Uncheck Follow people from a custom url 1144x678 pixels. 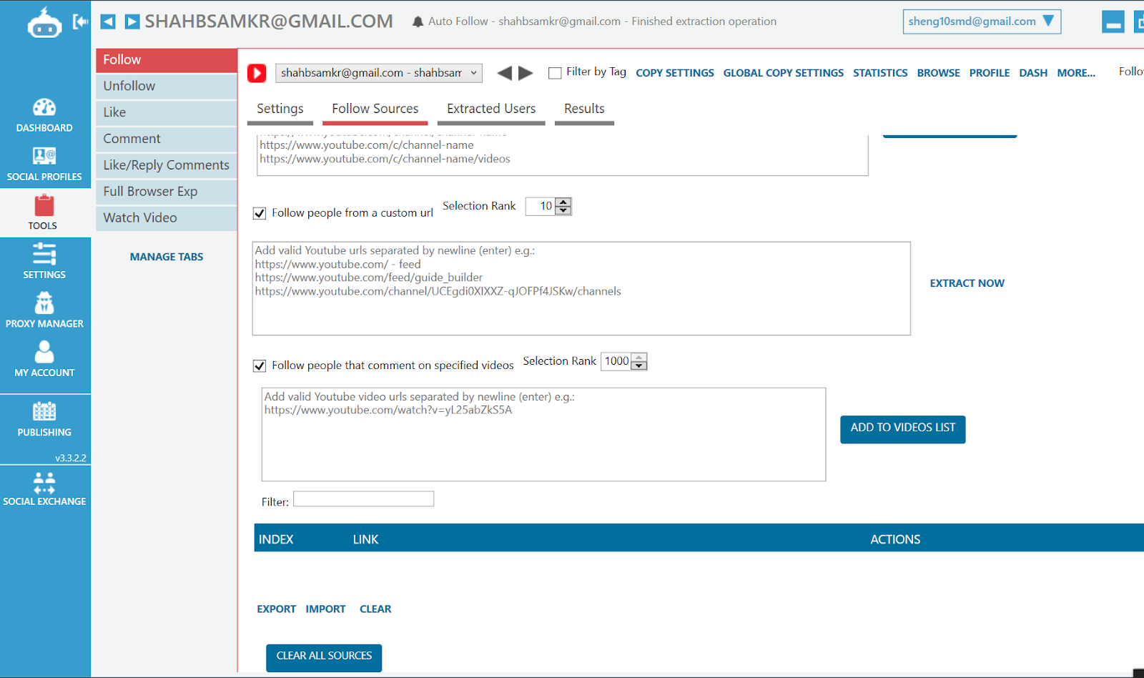coord(260,213)
